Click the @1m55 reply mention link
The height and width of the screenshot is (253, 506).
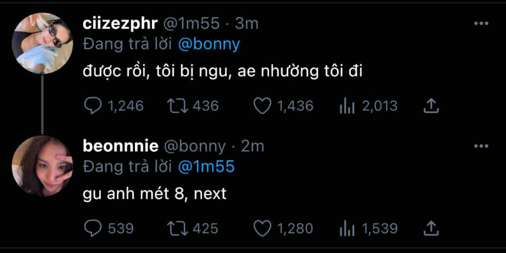click(x=206, y=167)
